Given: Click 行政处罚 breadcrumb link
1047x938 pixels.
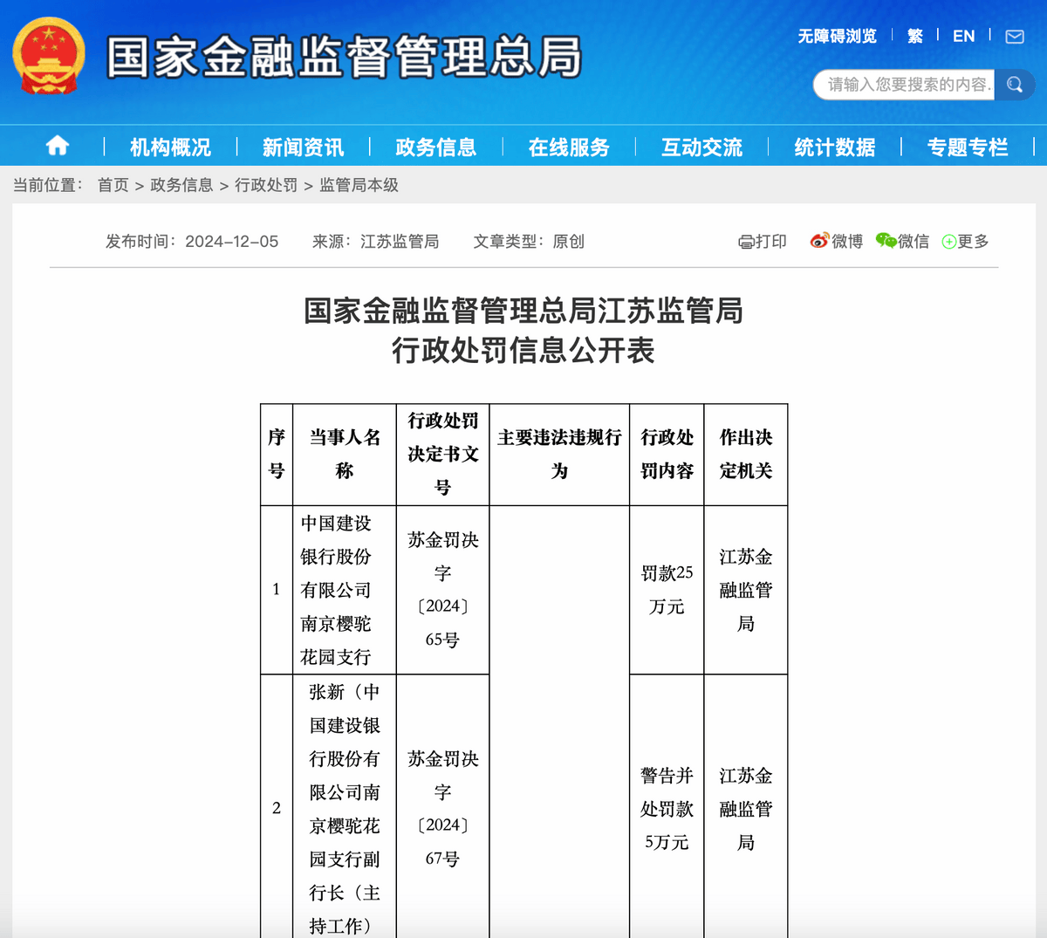Looking at the screenshot, I should tap(266, 185).
